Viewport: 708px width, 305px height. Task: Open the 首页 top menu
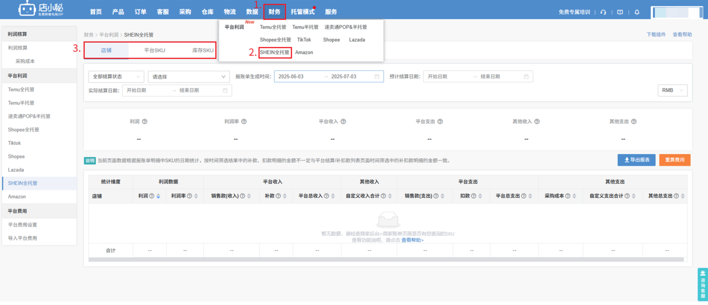pyautogui.click(x=96, y=12)
